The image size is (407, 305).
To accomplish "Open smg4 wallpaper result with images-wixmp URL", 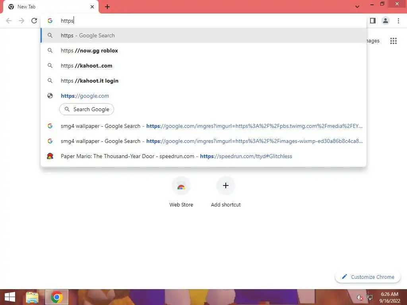I will (x=203, y=141).
